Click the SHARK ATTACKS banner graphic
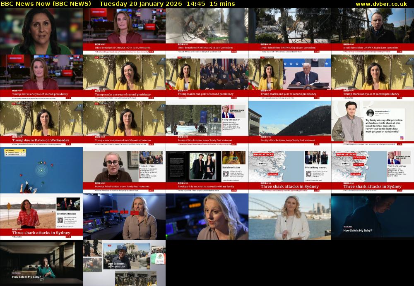414x286 pixels. coord(263,154)
